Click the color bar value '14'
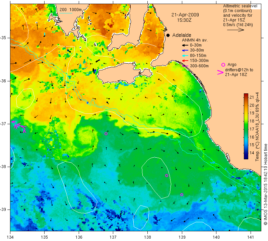 click(x=252, y=153)
